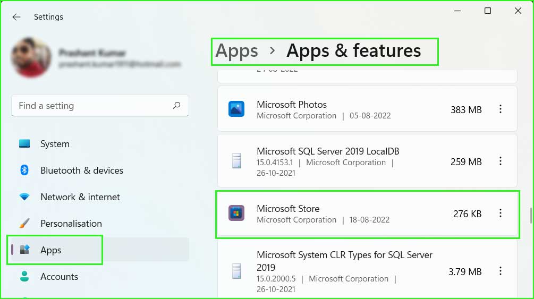Screen dimensions: 534x299
Task: Click SQL Server 2019 LocalDB icon
Action: coord(236,161)
